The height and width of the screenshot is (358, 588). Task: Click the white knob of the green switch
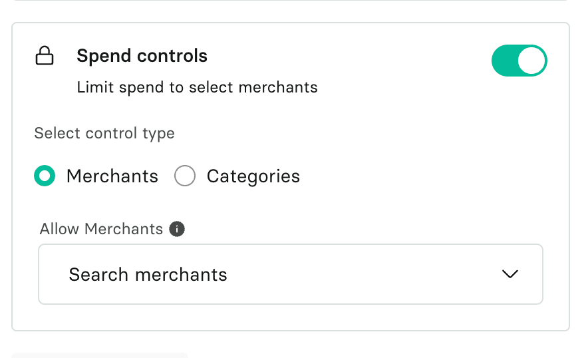pos(531,61)
